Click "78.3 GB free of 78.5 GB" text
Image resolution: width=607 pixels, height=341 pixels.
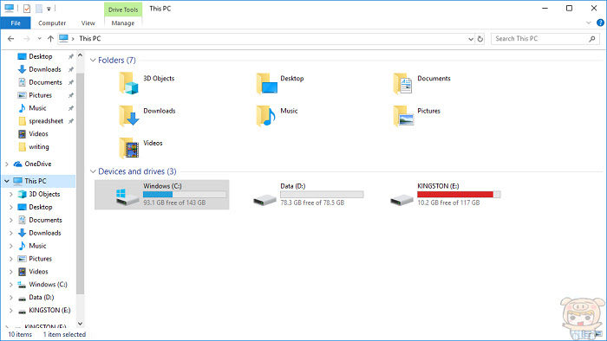[x=312, y=203]
